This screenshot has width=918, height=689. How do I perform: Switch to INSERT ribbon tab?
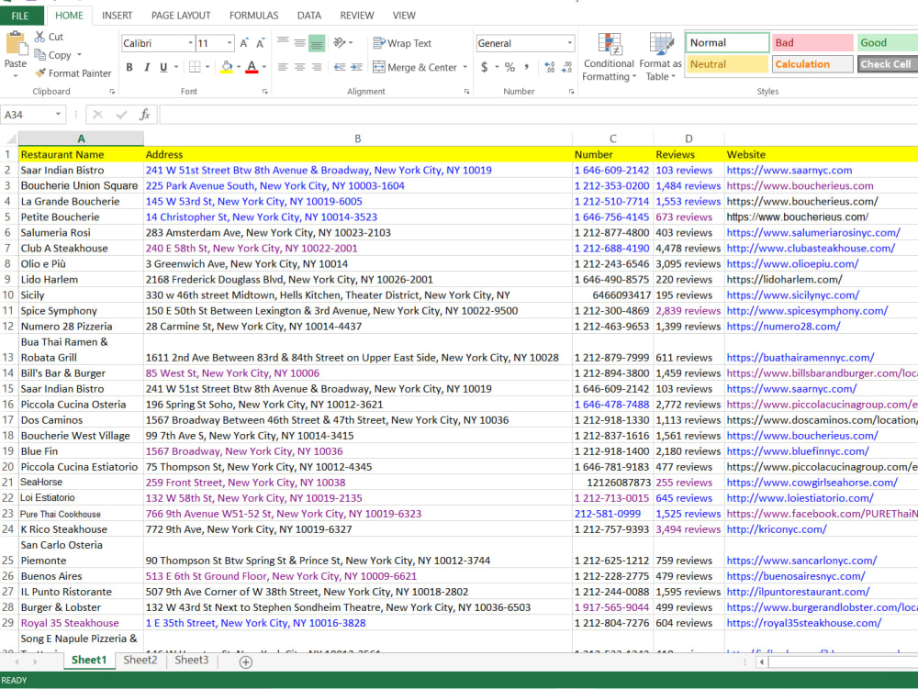pos(118,16)
